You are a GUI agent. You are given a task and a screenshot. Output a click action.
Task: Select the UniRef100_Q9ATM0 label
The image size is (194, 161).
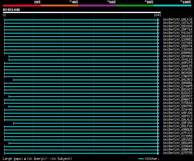(x=178, y=106)
